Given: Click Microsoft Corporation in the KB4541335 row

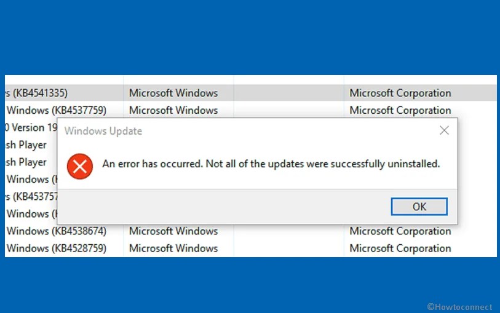Looking at the screenshot, I should pyautogui.click(x=400, y=93).
